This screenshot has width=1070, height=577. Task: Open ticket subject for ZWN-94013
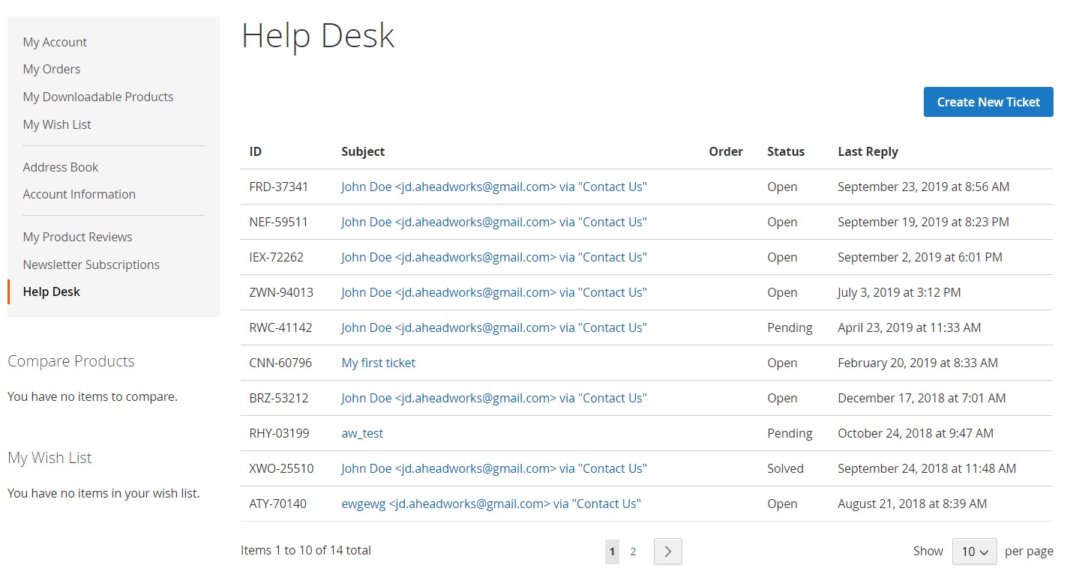(494, 292)
